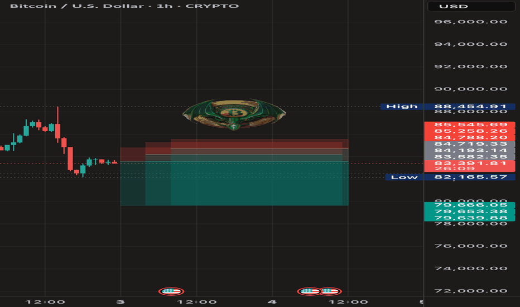Viewport: 520px width, 307px height.
Task: Click the 26:09 candle countdown timer
Action: click(x=454, y=169)
